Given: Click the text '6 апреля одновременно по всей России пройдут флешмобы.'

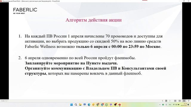Looking at the screenshot, I should [80, 58].
